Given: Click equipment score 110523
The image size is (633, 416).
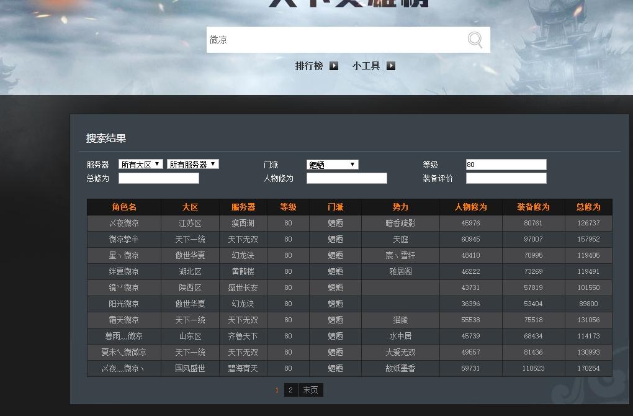Looking at the screenshot, I should click(533, 368).
